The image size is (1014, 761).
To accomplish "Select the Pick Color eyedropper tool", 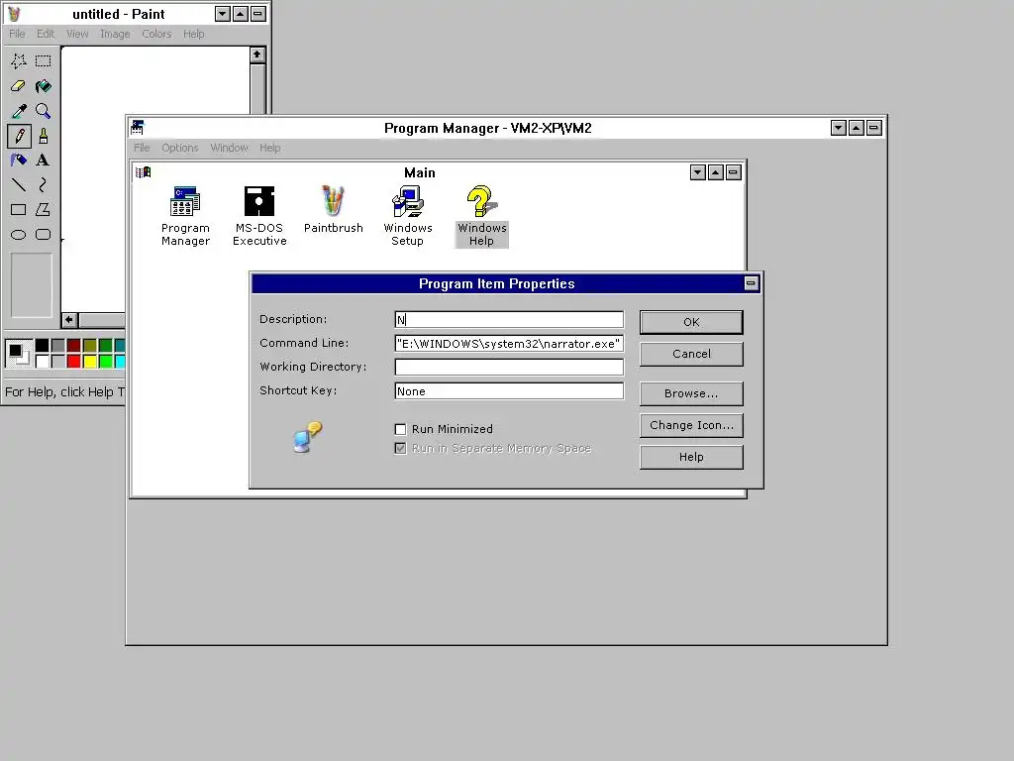I will tap(19, 111).
